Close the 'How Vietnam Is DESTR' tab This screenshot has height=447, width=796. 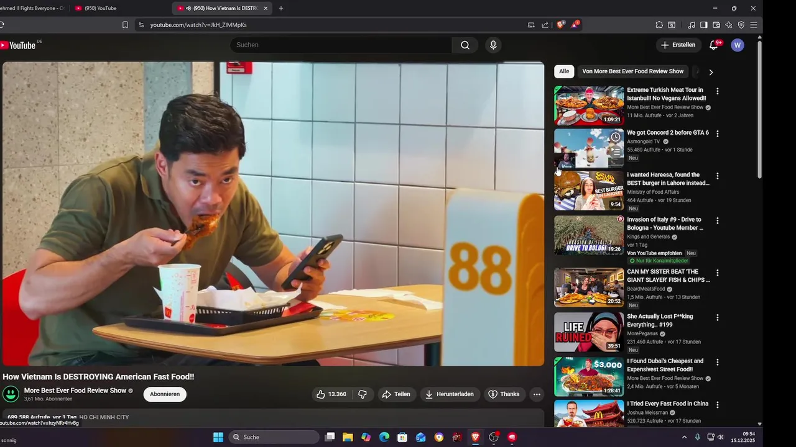coord(266,8)
